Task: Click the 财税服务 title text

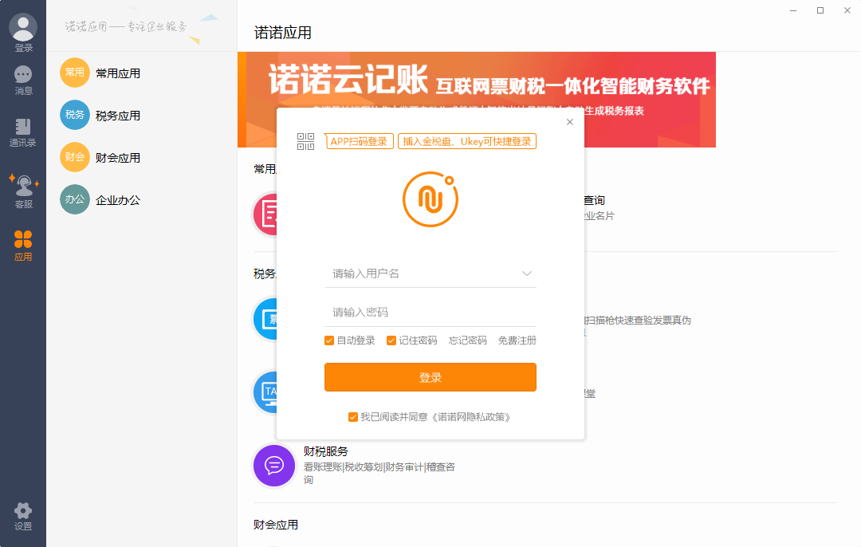Action: pyautogui.click(x=326, y=451)
